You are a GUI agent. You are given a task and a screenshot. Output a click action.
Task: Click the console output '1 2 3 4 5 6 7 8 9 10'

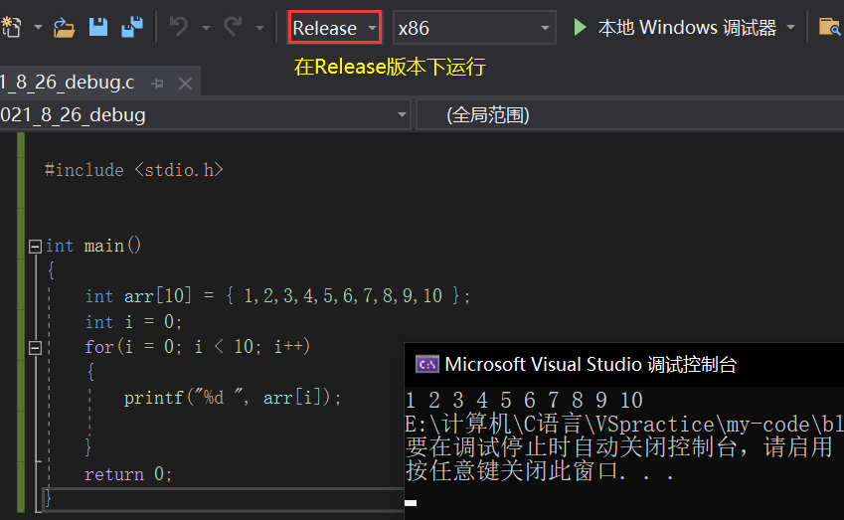point(524,401)
